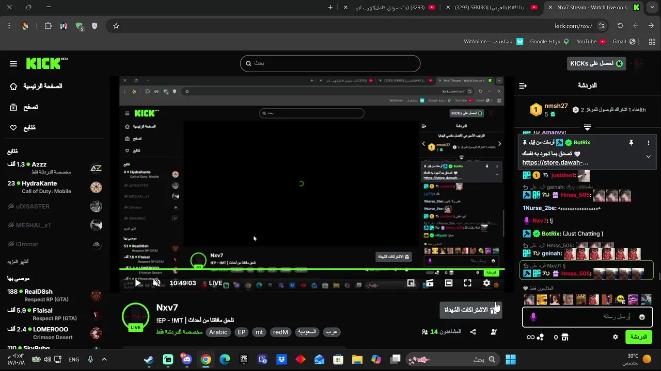Open F1aisal recommended channel
This screenshot has height=371, width=661.
[x=54, y=314]
